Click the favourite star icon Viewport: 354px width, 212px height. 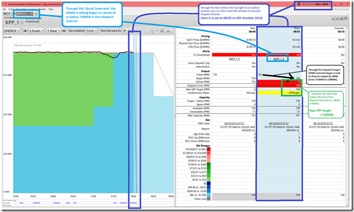point(333,19)
